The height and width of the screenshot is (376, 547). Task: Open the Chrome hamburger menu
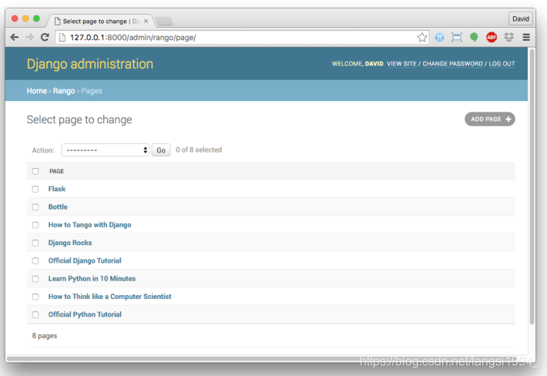coord(526,37)
